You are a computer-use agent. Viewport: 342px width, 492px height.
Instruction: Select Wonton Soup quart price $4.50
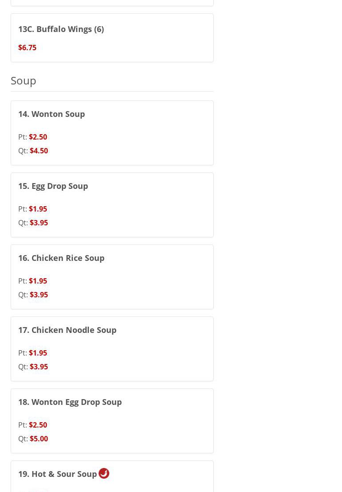coord(39,151)
